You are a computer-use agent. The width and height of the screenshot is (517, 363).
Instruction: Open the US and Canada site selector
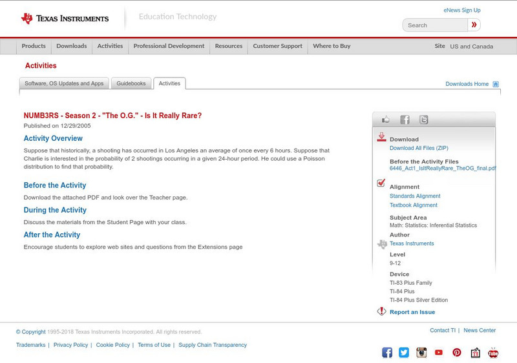click(472, 47)
